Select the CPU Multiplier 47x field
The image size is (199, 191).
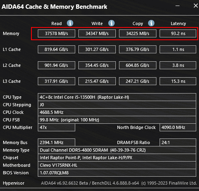pyautogui.click(x=57, y=127)
